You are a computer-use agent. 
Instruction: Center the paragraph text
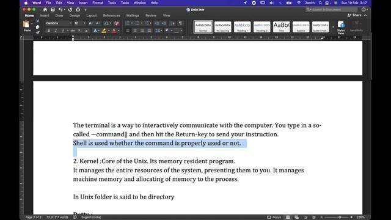pos(135,31)
